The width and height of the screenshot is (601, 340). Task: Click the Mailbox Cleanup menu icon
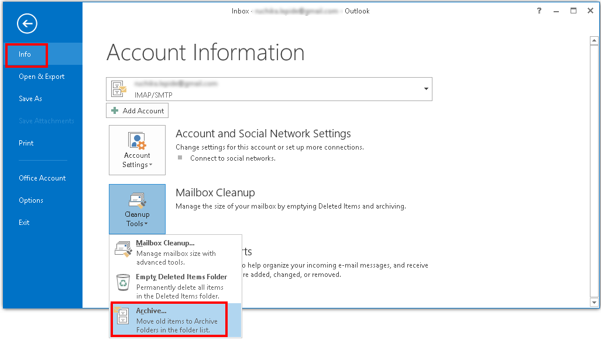(x=123, y=249)
